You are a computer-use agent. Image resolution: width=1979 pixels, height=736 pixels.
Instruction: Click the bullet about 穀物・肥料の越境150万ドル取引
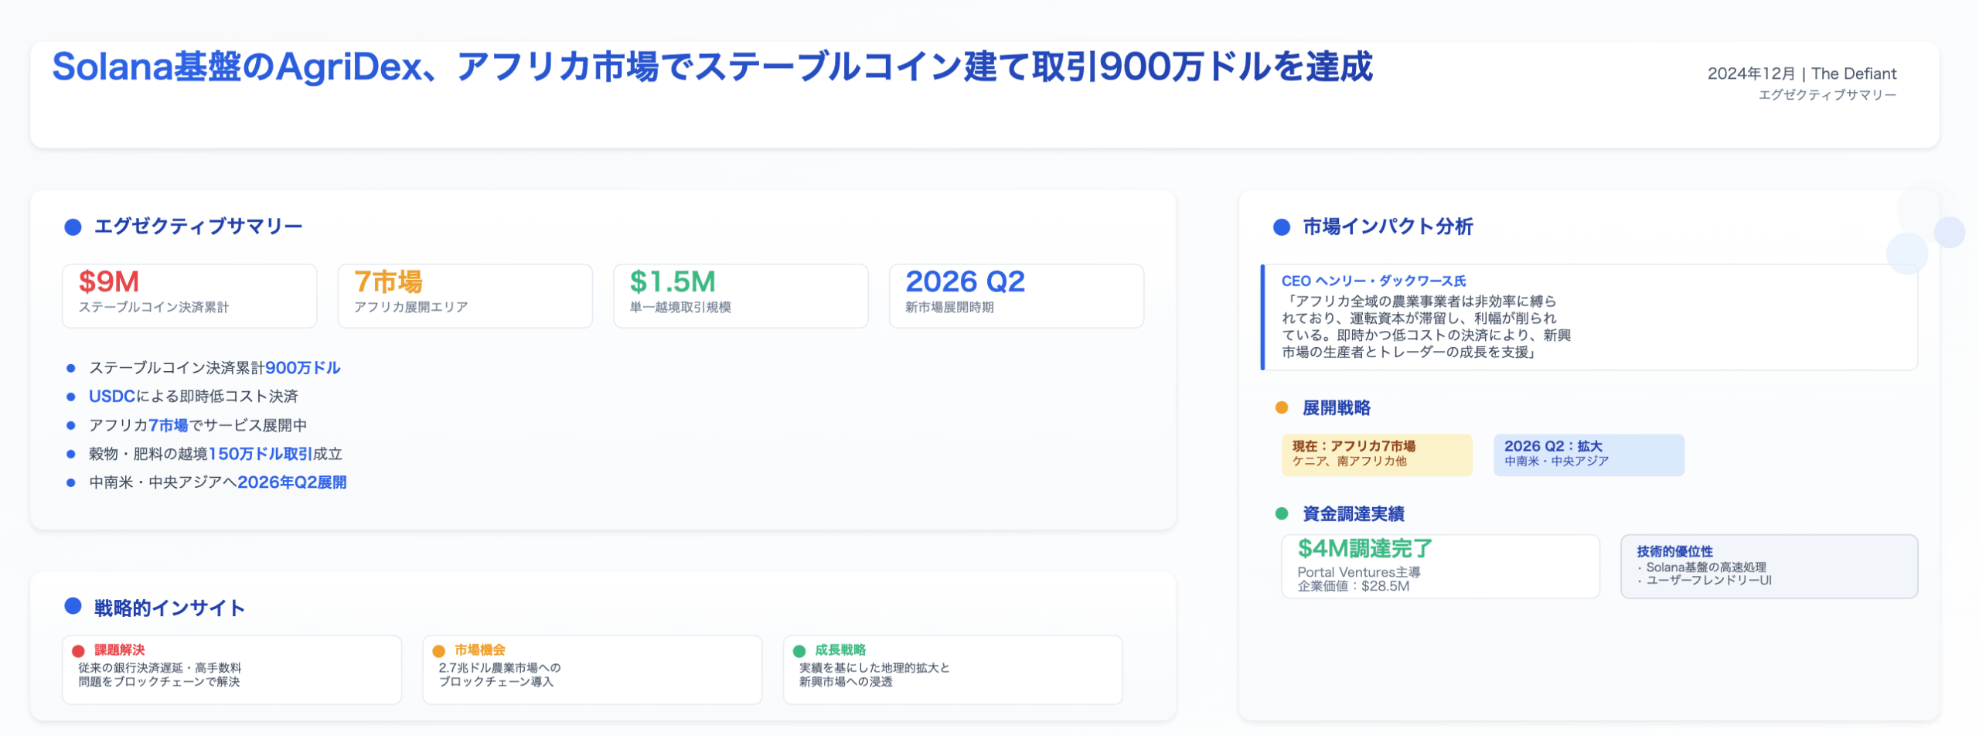pyautogui.click(x=215, y=454)
